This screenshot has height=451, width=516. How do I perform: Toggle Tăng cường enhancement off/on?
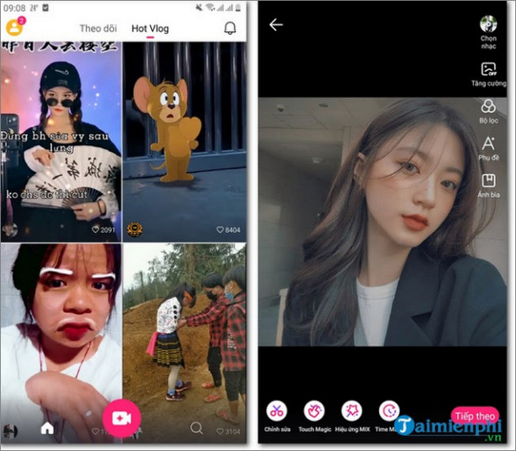click(488, 73)
